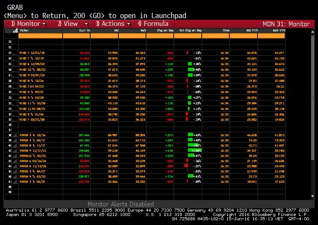Click the MON 31: Monitor title

pyautogui.click(x=286, y=24)
